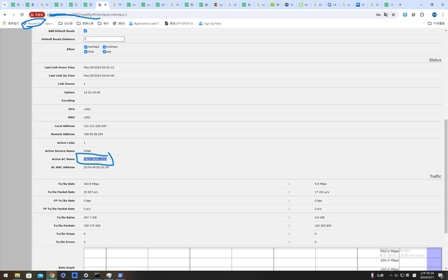Screen dimensions: 448x280
Task: Show hidden system tray icons
Action: tap(391, 275)
